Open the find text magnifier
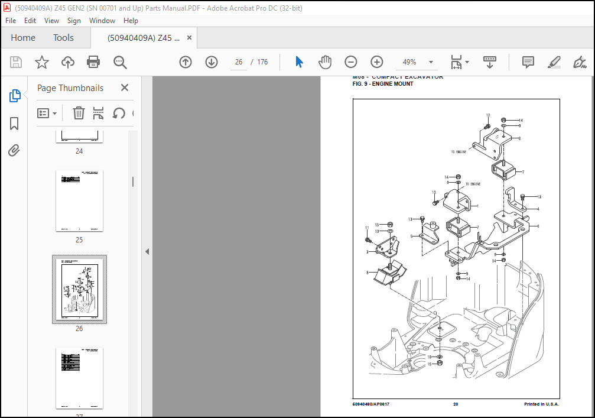 (x=120, y=62)
